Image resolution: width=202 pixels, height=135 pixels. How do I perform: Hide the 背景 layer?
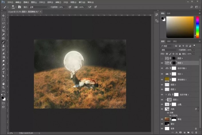162,128
